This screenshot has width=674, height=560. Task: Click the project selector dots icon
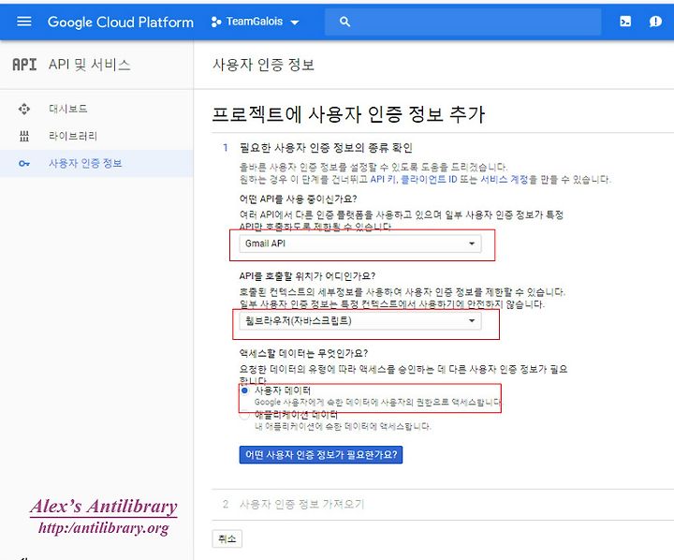pyautogui.click(x=216, y=22)
